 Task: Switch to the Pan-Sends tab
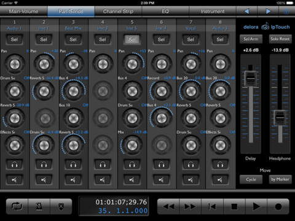[71, 11]
